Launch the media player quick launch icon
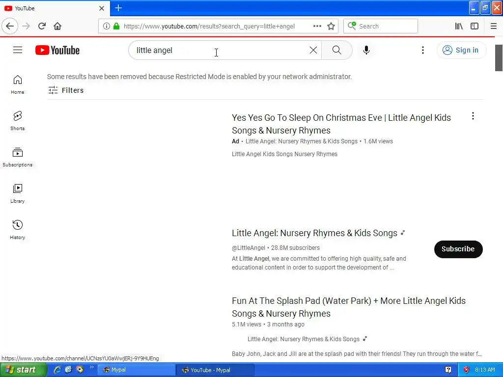Image resolution: width=503 pixels, height=377 pixels. 80,370
